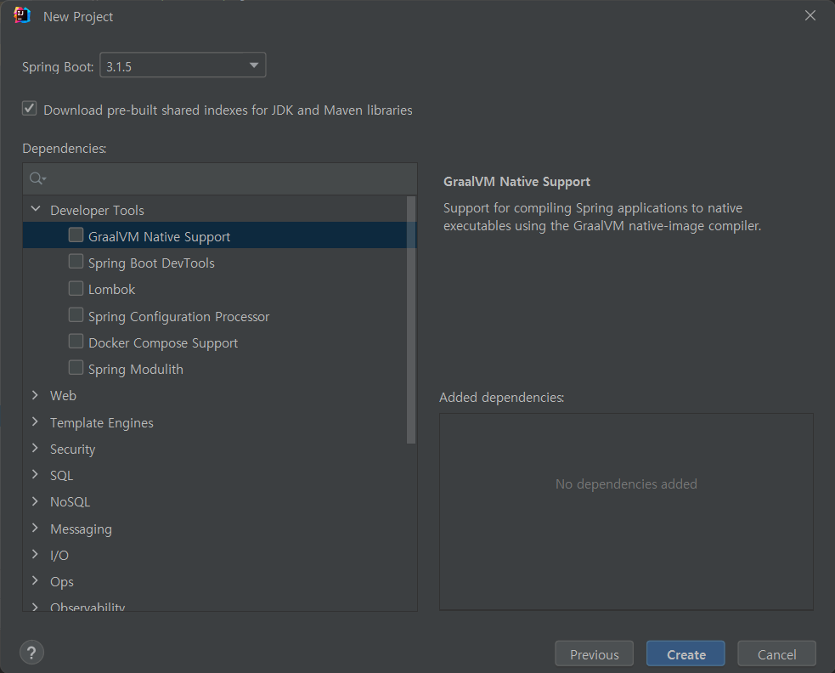Click the 'No dependencies added' placeholder text
This screenshot has width=835, height=673.
[x=626, y=484]
